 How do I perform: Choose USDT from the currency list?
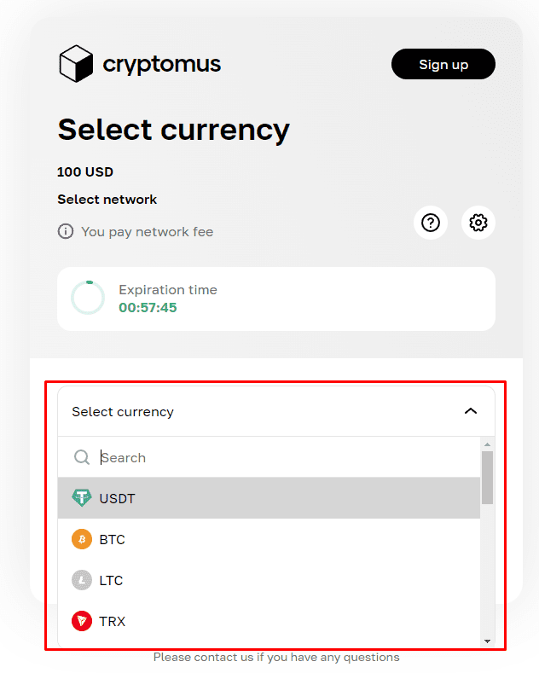(118, 498)
